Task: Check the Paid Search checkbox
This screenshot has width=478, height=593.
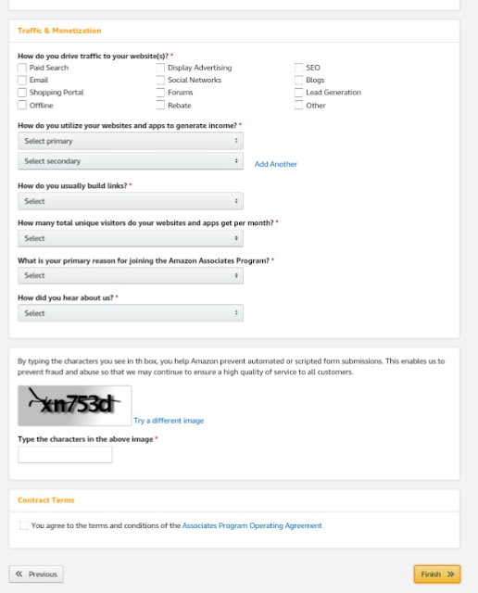Action: [x=22, y=68]
